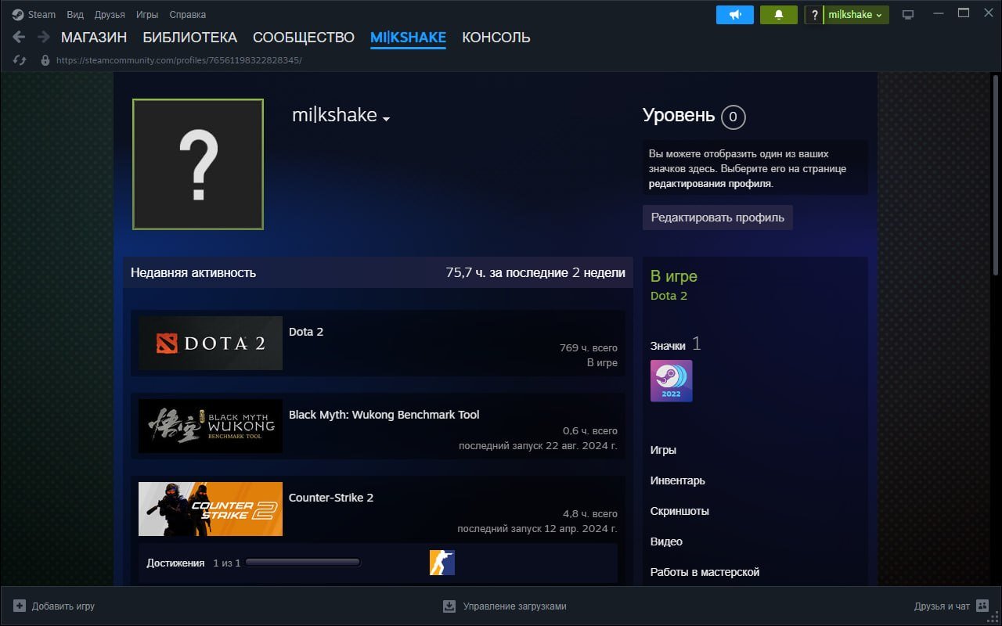Open the Counter-Strike 2 game banner

(x=211, y=509)
